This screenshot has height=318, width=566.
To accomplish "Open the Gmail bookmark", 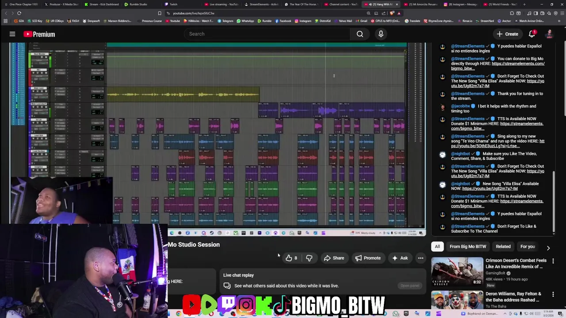I will pyautogui.click(x=361, y=21).
